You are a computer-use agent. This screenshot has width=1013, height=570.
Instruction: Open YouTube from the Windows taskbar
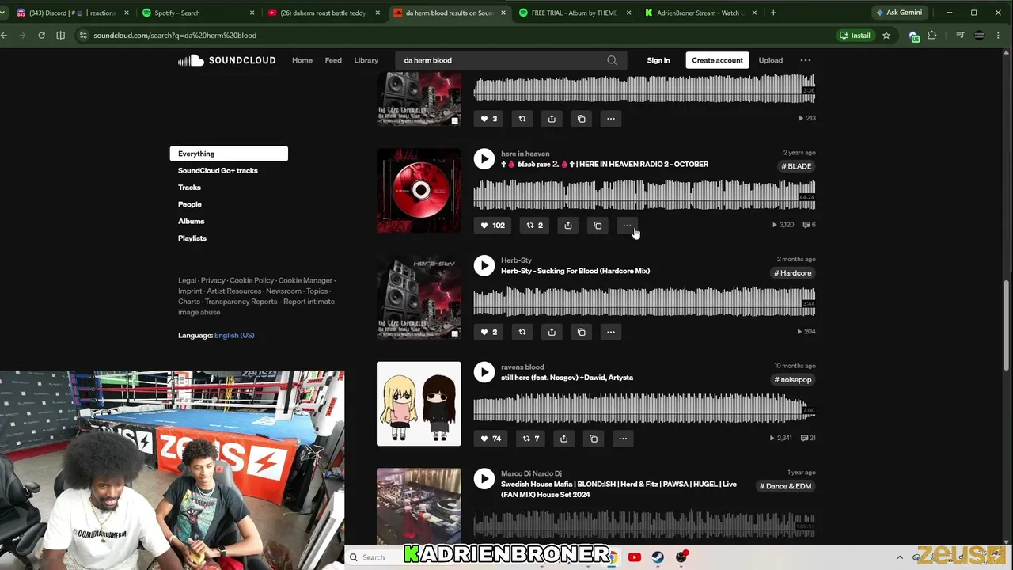(x=634, y=557)
